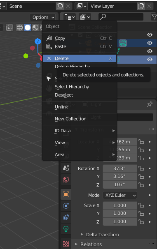The image size is (157, 249).
Task: Click the Relations panel drag handle dots
Action: (152, 244)
